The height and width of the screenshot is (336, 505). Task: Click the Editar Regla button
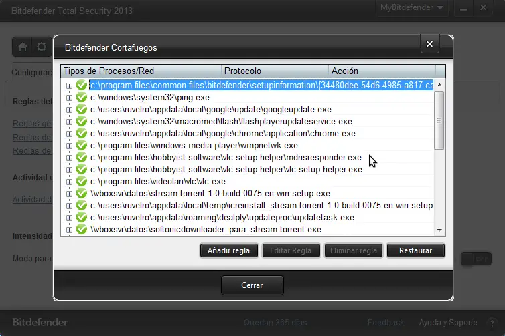tap(291, 250)
